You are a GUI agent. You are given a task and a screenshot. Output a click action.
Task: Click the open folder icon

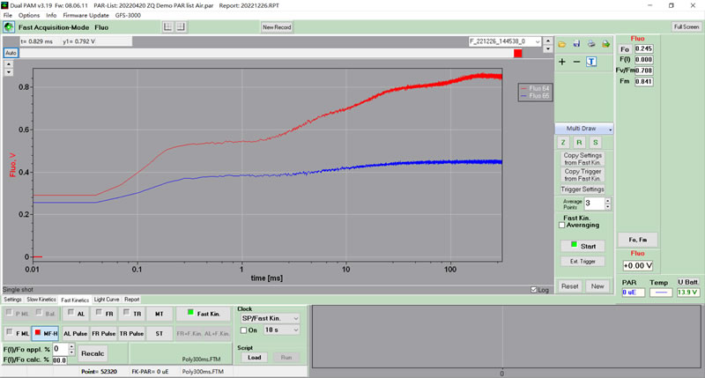pos(562,43)
